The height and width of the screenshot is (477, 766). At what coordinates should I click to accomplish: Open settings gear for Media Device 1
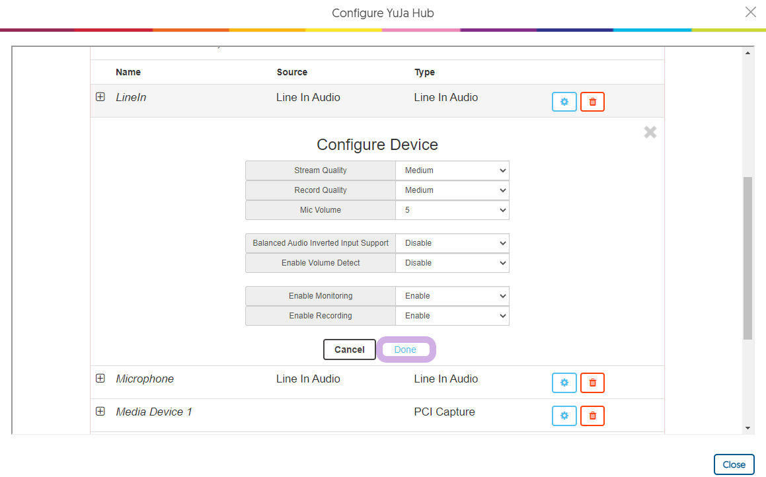tap(564, 416)
